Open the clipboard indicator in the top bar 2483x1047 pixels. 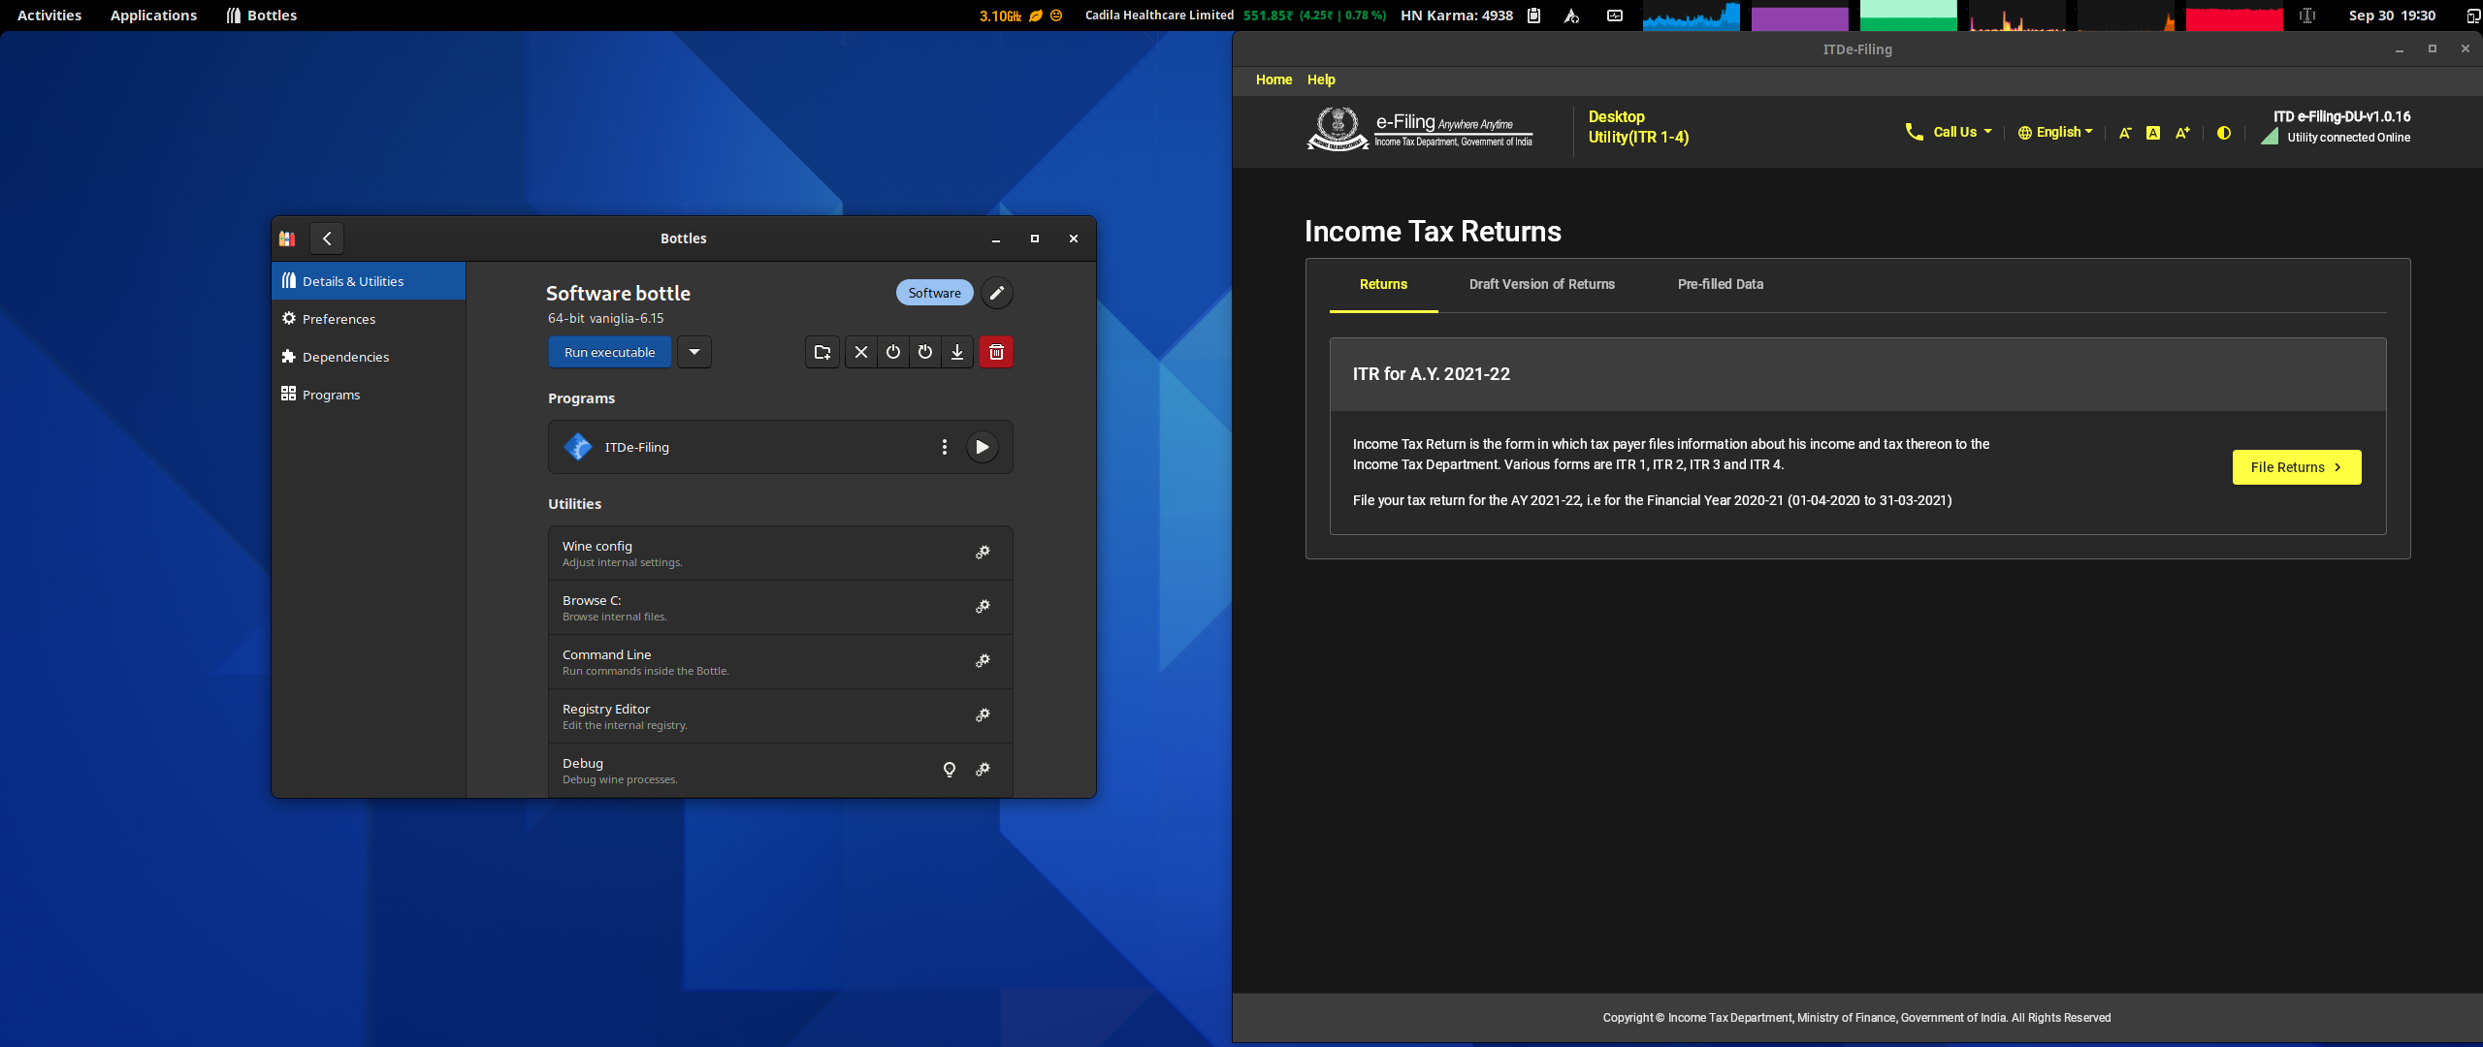[1533, 16]
